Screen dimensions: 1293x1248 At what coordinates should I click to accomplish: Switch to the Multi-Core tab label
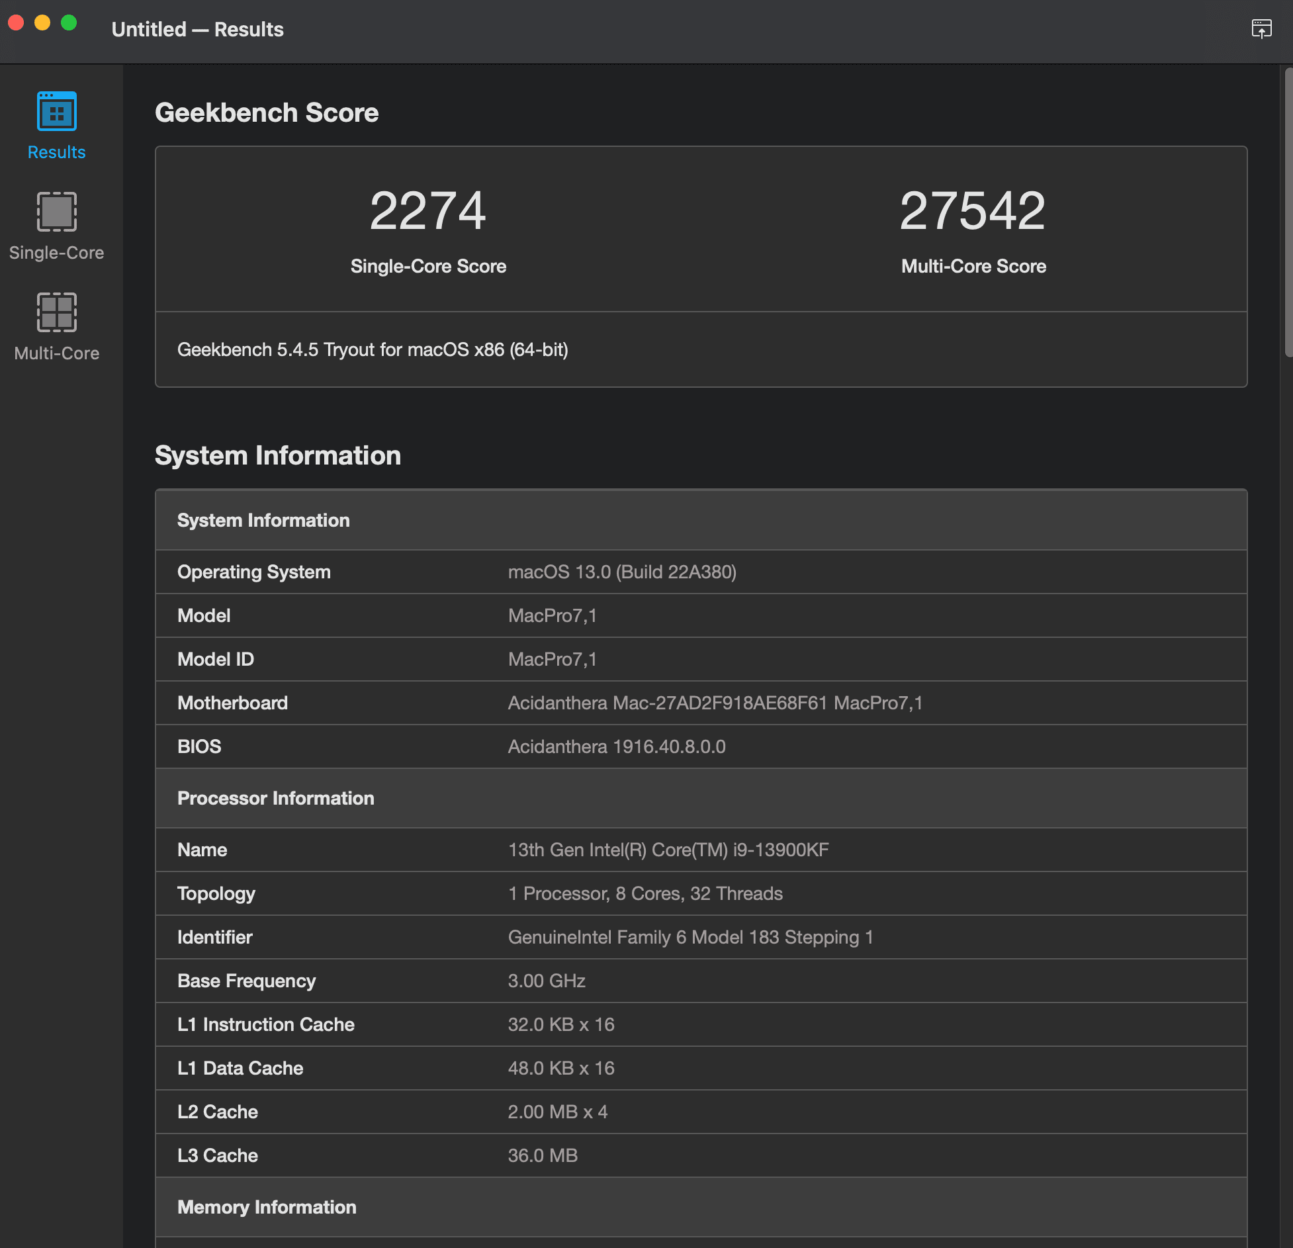tap(57, 353)
